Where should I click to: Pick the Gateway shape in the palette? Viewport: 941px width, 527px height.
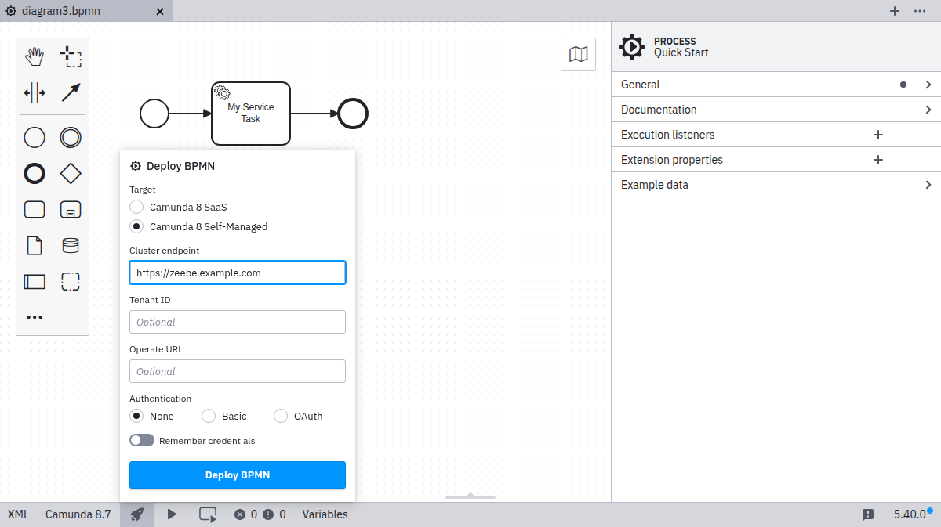click(71, 173)
